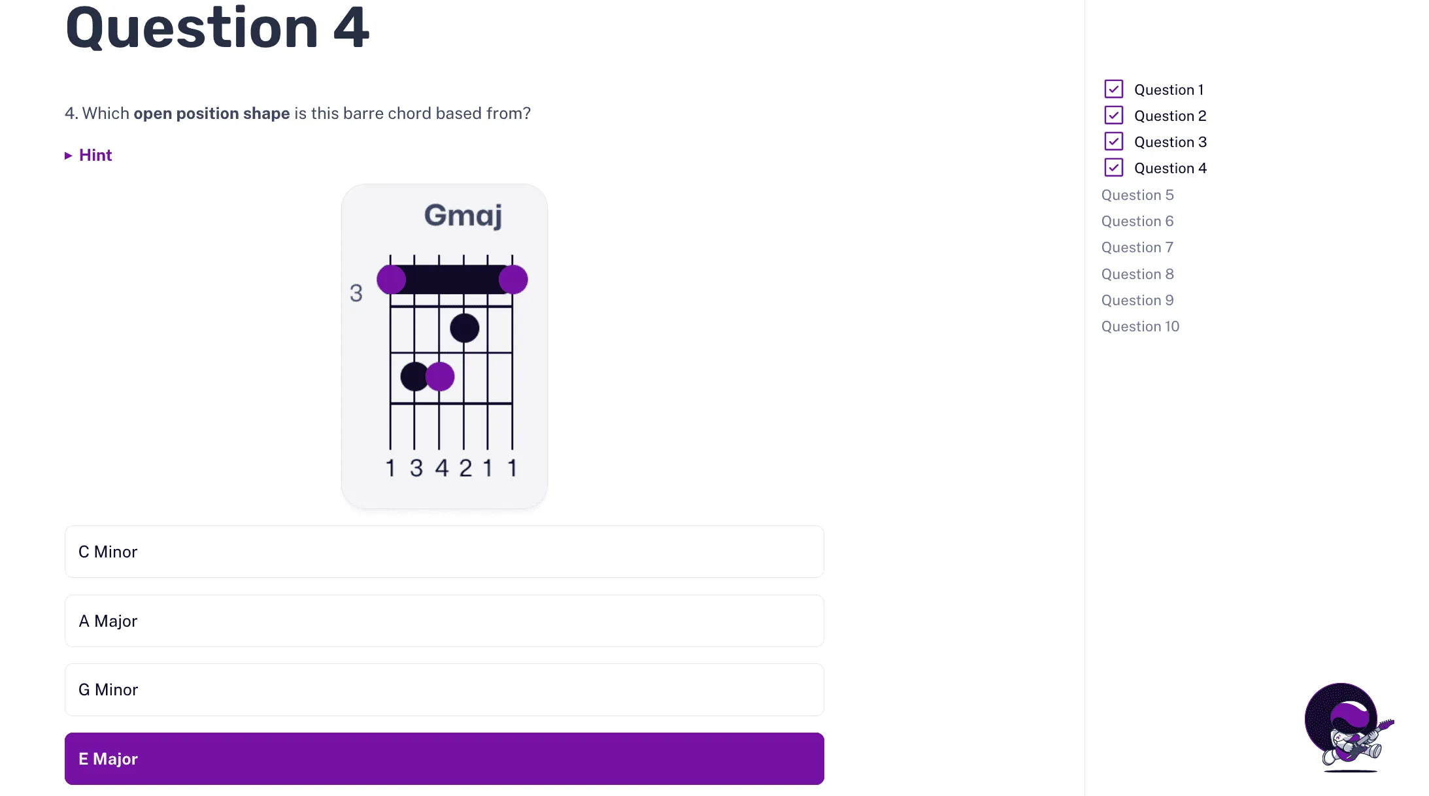Navigate to Question 5

point(1137,195)
